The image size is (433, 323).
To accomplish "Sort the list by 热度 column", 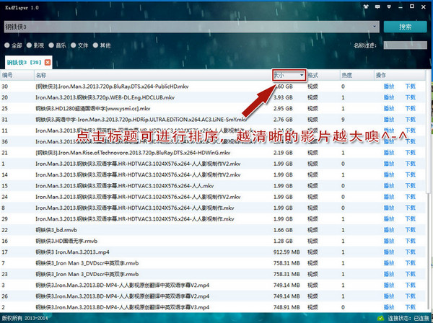I will coord(346,75).
